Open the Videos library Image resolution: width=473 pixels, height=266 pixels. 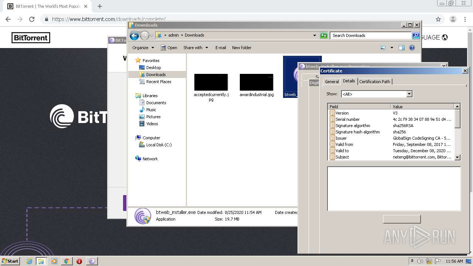click(x=152, y=124)
